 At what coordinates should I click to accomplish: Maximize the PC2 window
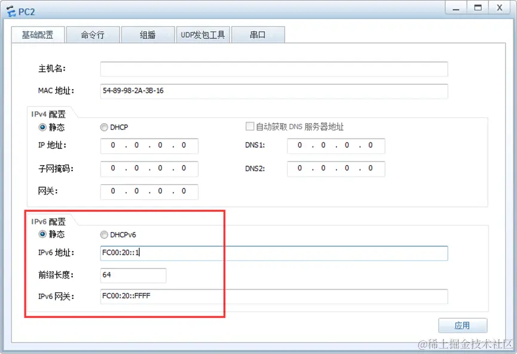478,8
